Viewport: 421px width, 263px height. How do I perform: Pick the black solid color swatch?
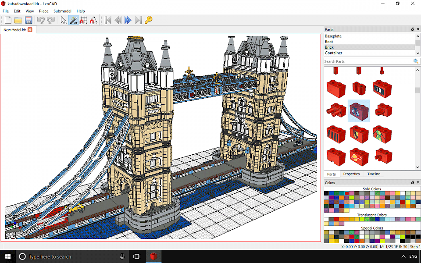(326, 193)
